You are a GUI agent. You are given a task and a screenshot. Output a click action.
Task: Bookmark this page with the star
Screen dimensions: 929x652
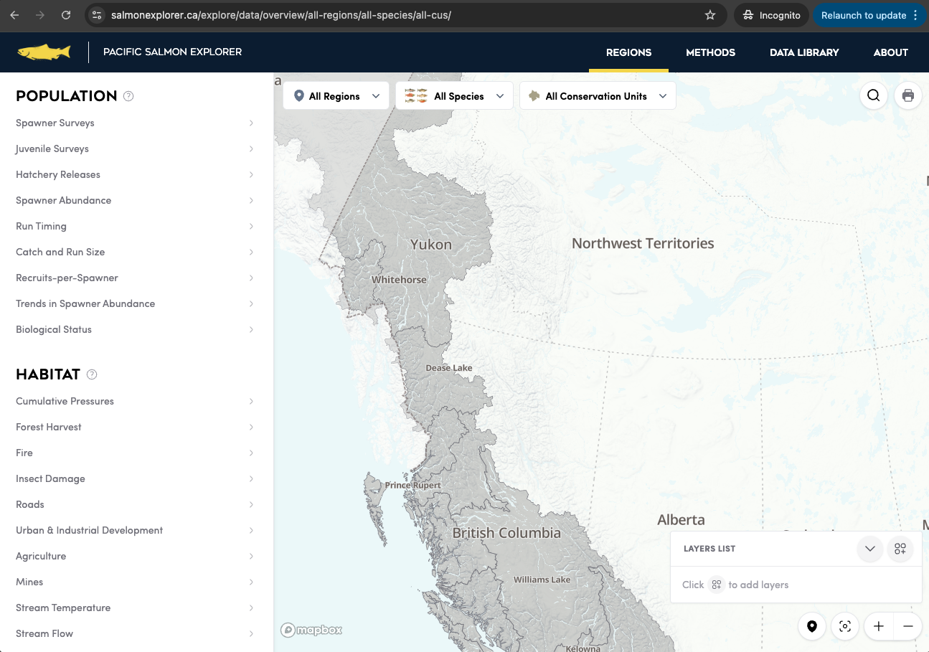[710, 15]
